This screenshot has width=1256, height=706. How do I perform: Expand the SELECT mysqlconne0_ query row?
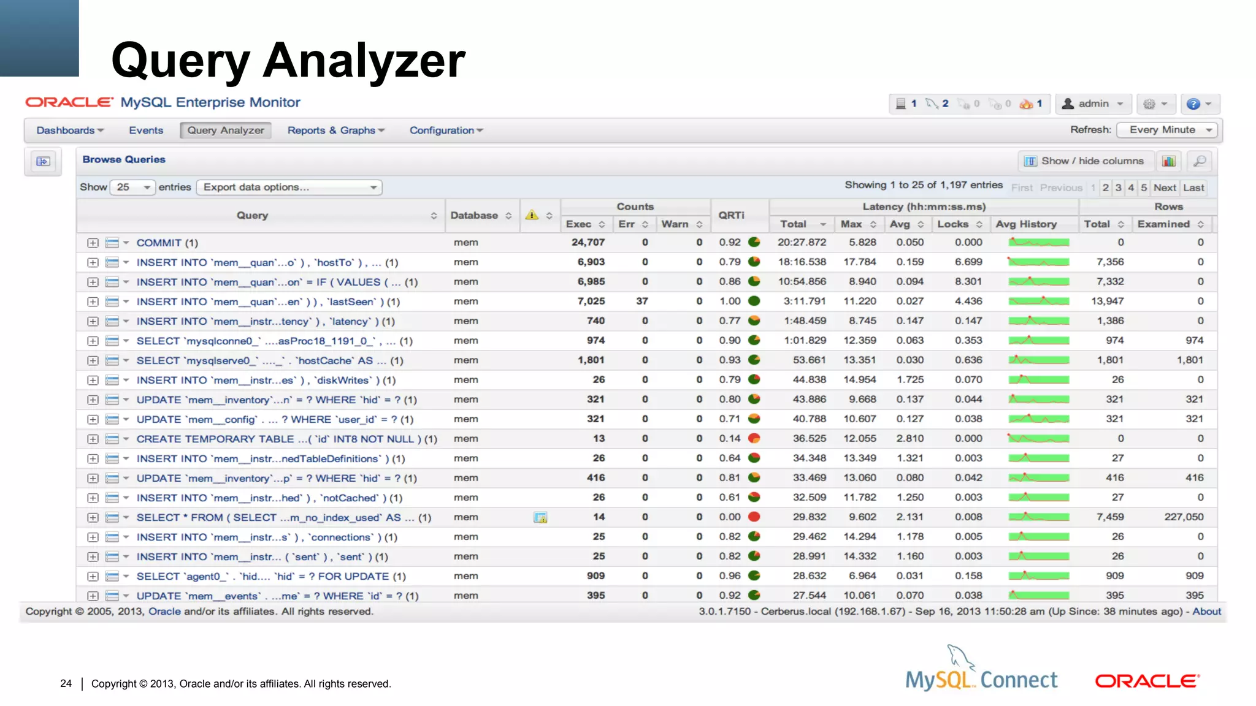93,341
